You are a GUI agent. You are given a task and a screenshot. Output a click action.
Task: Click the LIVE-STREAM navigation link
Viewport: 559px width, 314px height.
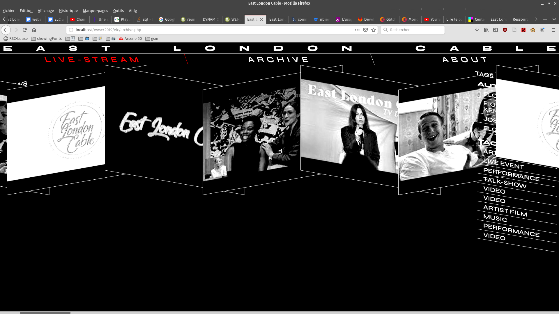(x=92, y=60)
